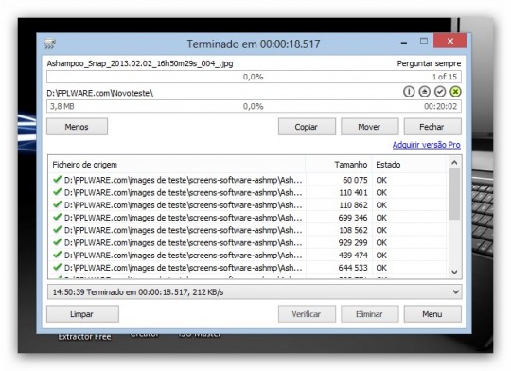Click the Copiar button
The image size is (511, 371).
307,127
